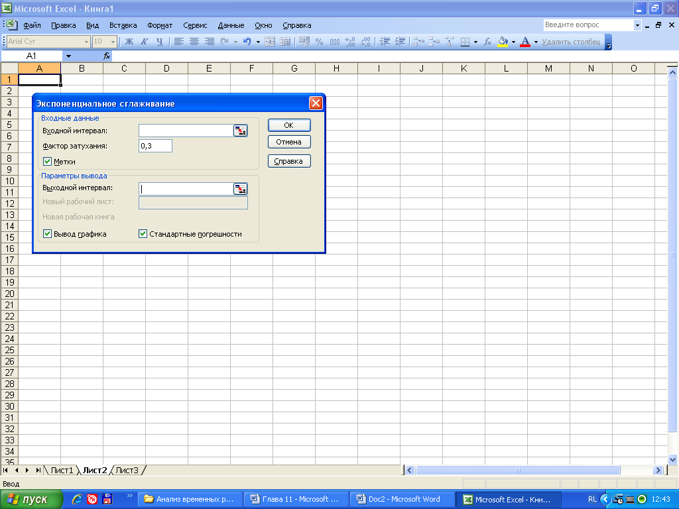The height and width of the screenshot is (509, 679).
Task: Apply fill color bucket icon
Action: [x=503, y=42]
